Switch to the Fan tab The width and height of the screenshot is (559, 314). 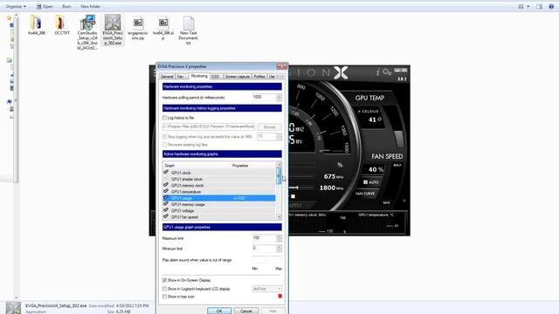click(181, 77)
